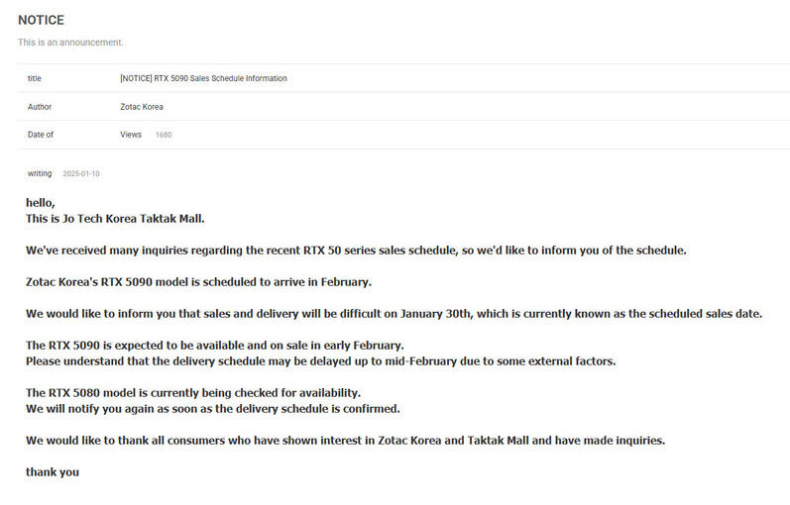Click the early February availability line
Image resolution: width=790 pixels, height=505 pixels.
(x=215, y=346)
